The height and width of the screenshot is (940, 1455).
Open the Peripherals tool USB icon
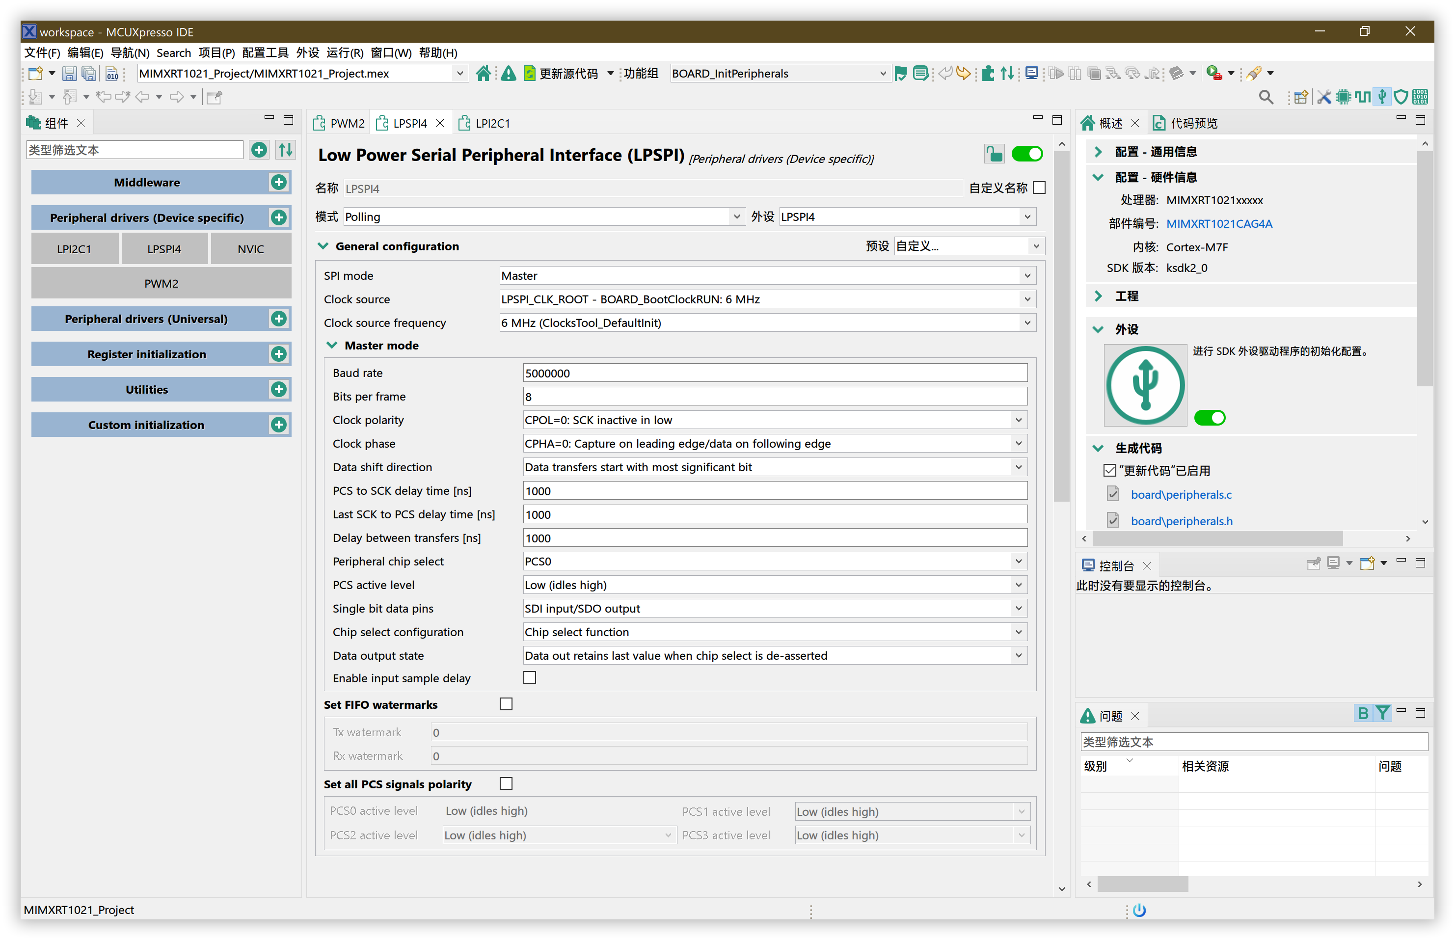[1382, 96]
